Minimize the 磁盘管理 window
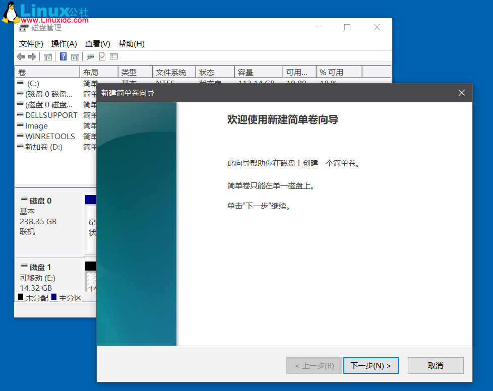 coord(318,27)
